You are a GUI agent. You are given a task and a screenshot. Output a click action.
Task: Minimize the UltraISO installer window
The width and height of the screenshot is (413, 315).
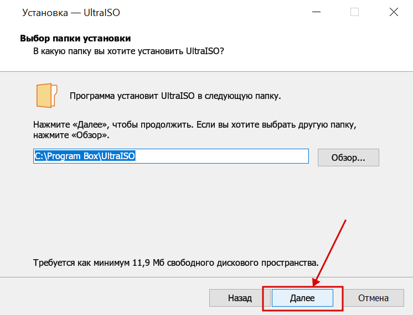click(316, 12)
